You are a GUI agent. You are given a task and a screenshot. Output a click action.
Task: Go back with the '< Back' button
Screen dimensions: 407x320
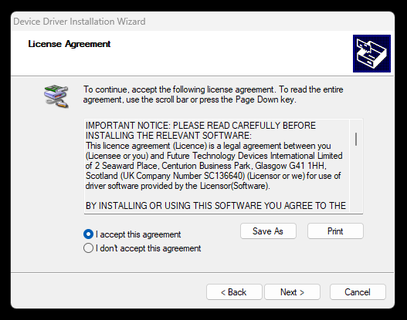[x=234, y=292]
